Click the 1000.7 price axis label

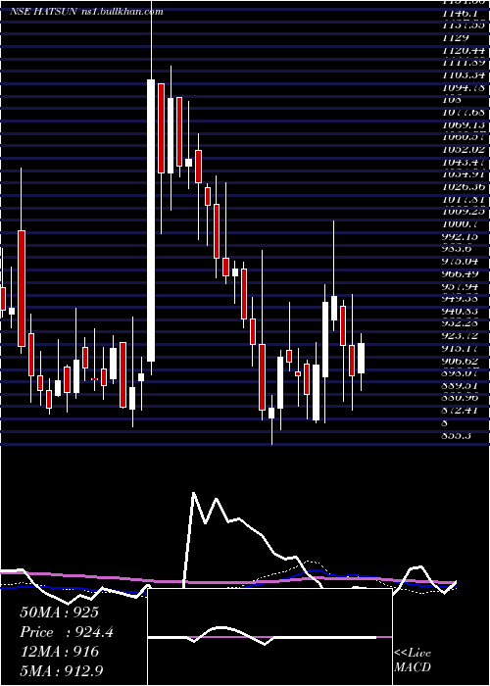point(459,224)
